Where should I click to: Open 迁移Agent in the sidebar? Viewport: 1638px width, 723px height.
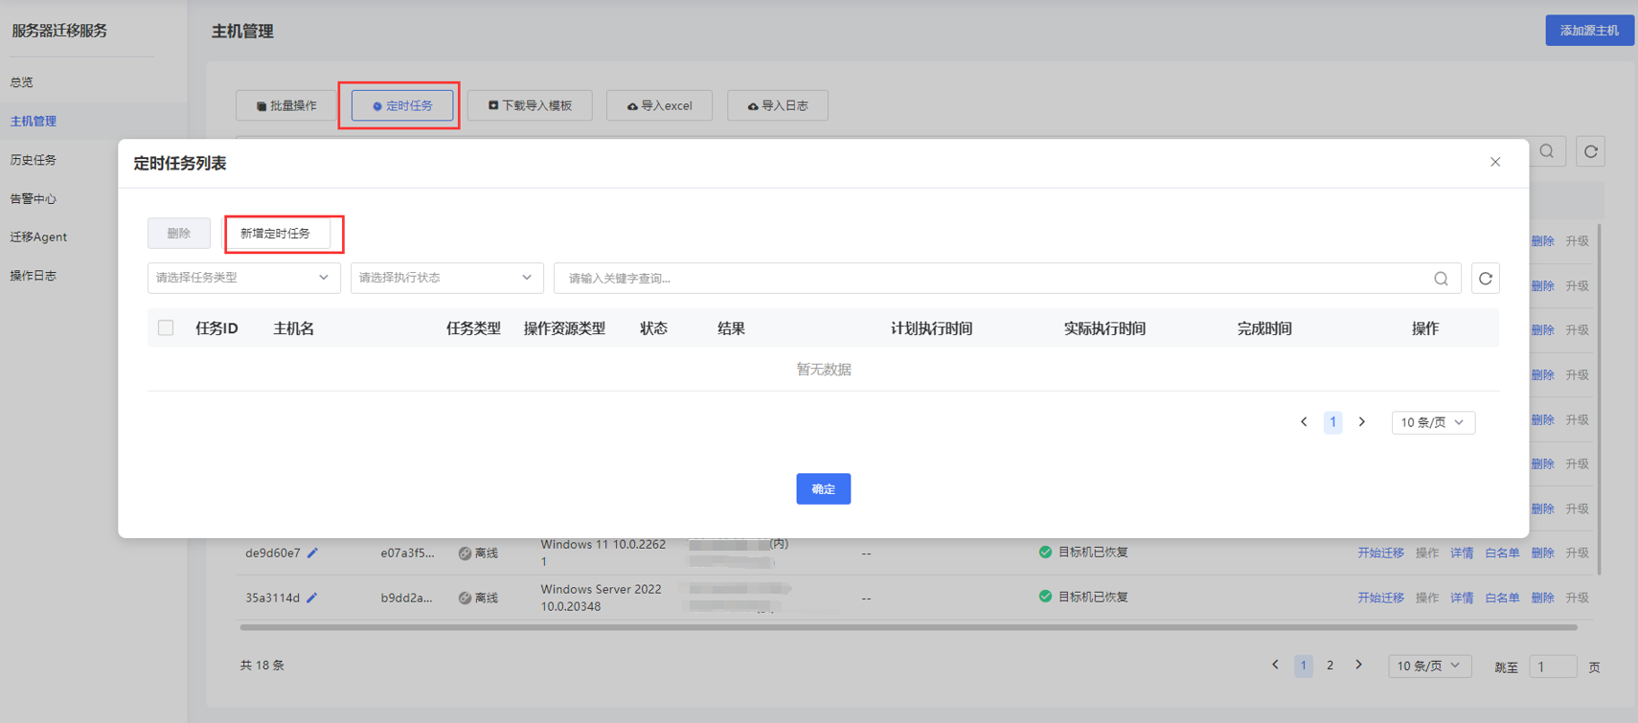38,237
